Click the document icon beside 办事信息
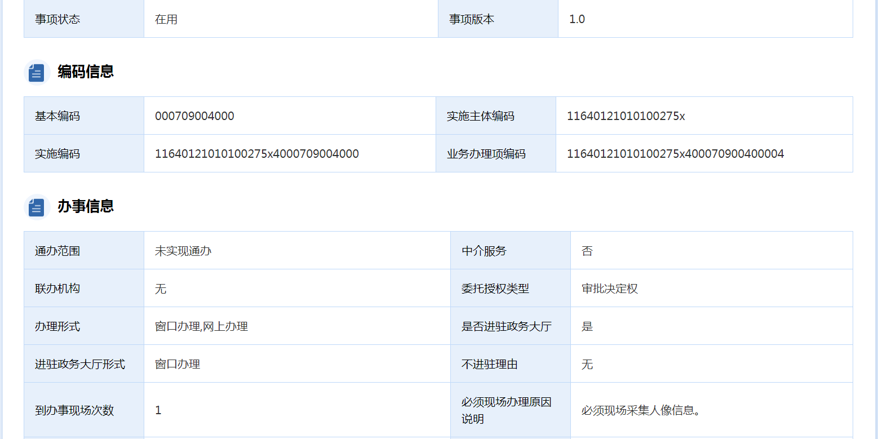 coord(37,207)
